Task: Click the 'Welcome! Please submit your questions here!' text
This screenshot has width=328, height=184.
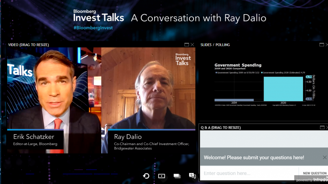Action: (254, 158)
